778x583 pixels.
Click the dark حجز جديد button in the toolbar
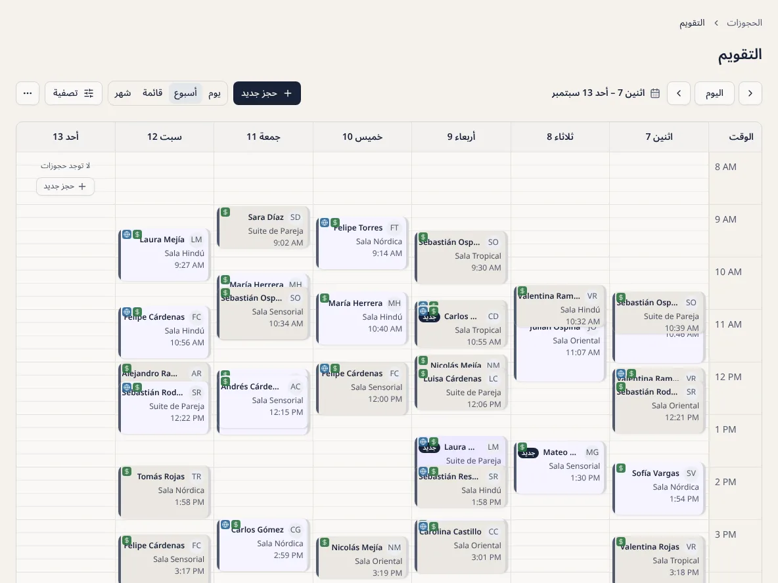click(x=267, y=93)
